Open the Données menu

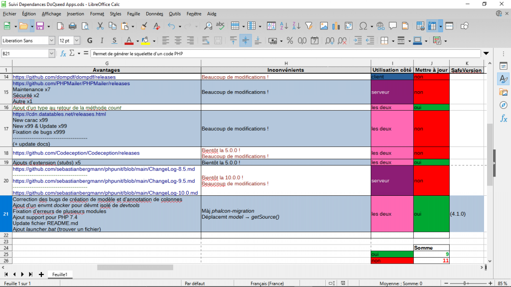coord(155,13)
